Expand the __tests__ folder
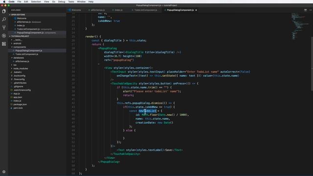The height and width of the screenshot is (176, 313). (18, 40)
